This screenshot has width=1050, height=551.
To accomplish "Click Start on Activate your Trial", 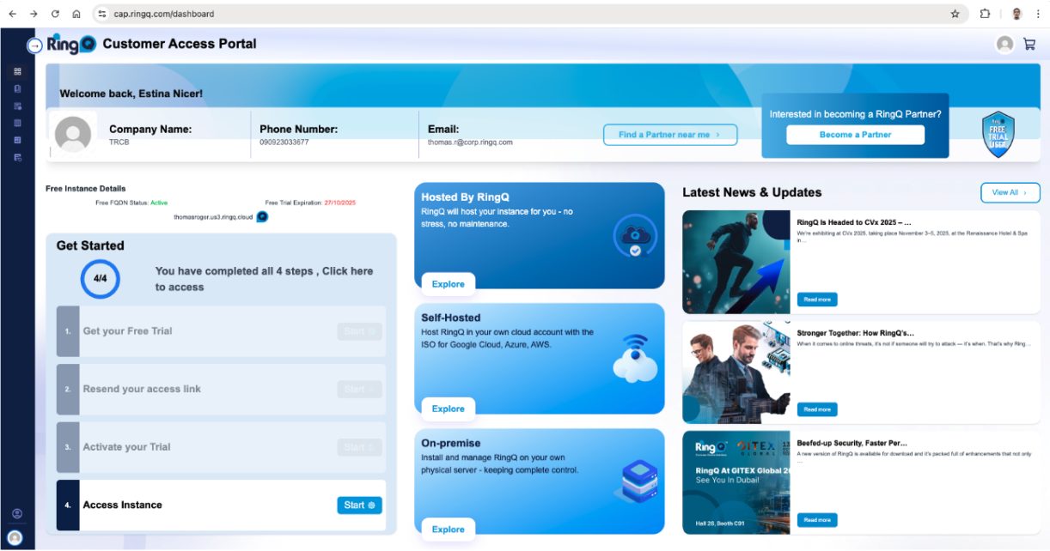I will (x=359, y=447).
